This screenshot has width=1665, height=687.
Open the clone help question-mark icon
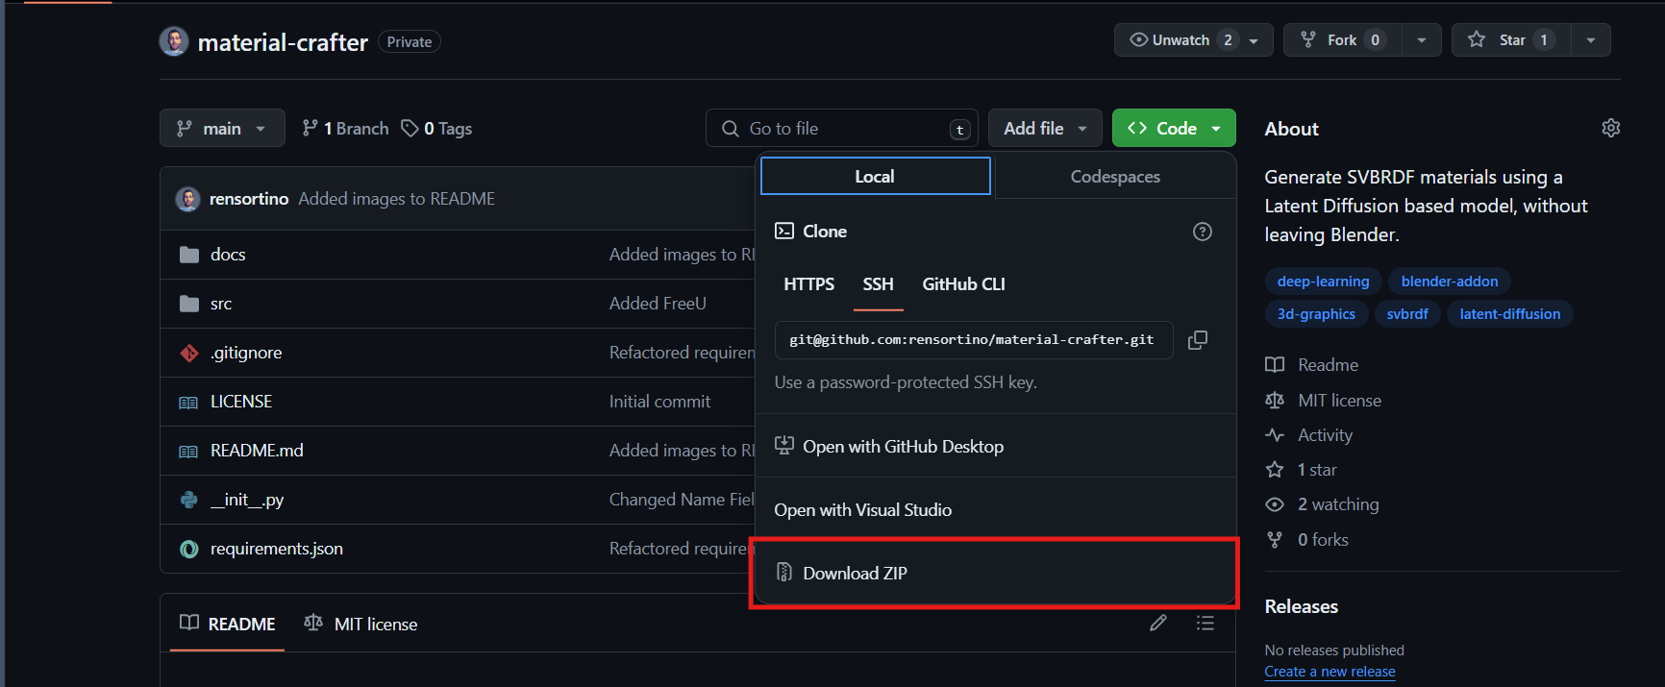(1203, 232)
